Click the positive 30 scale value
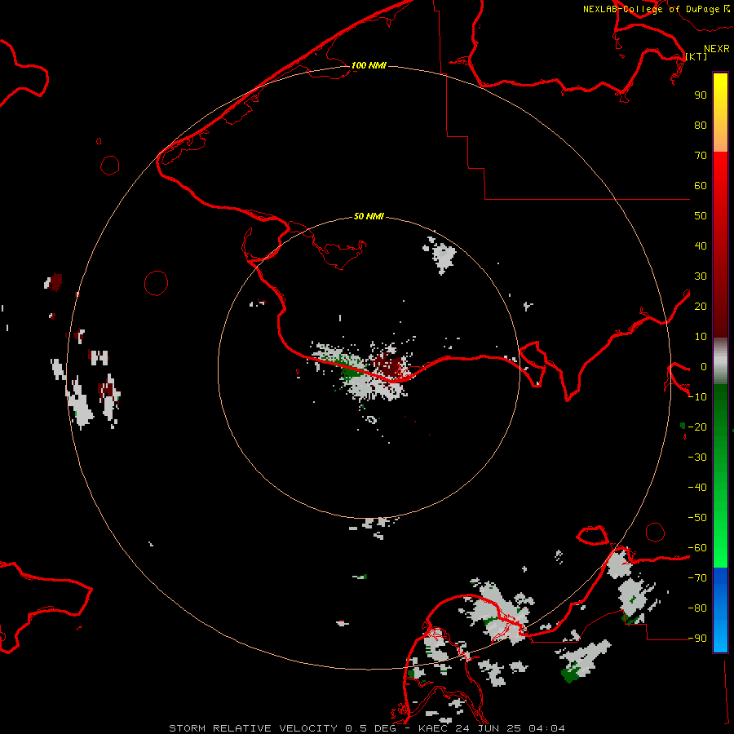The image size is (734, 734). [701, 276]
